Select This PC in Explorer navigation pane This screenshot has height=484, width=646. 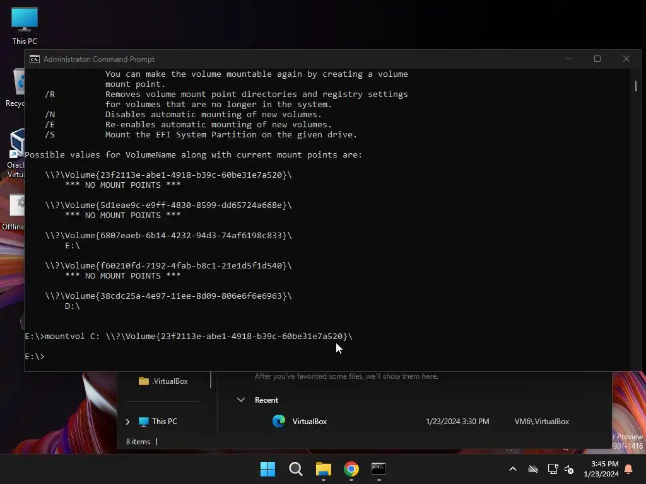(158, 422)
